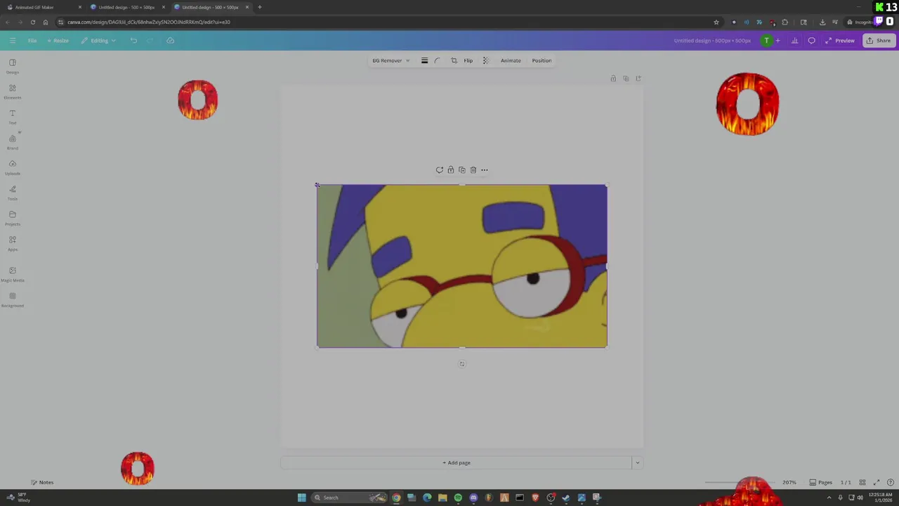Select the Crop tool icon
The width and height of the screenshot is (899, 506).
pos(454,60)
